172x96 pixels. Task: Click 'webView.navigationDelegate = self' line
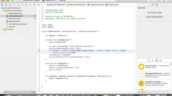click(64, 68)
